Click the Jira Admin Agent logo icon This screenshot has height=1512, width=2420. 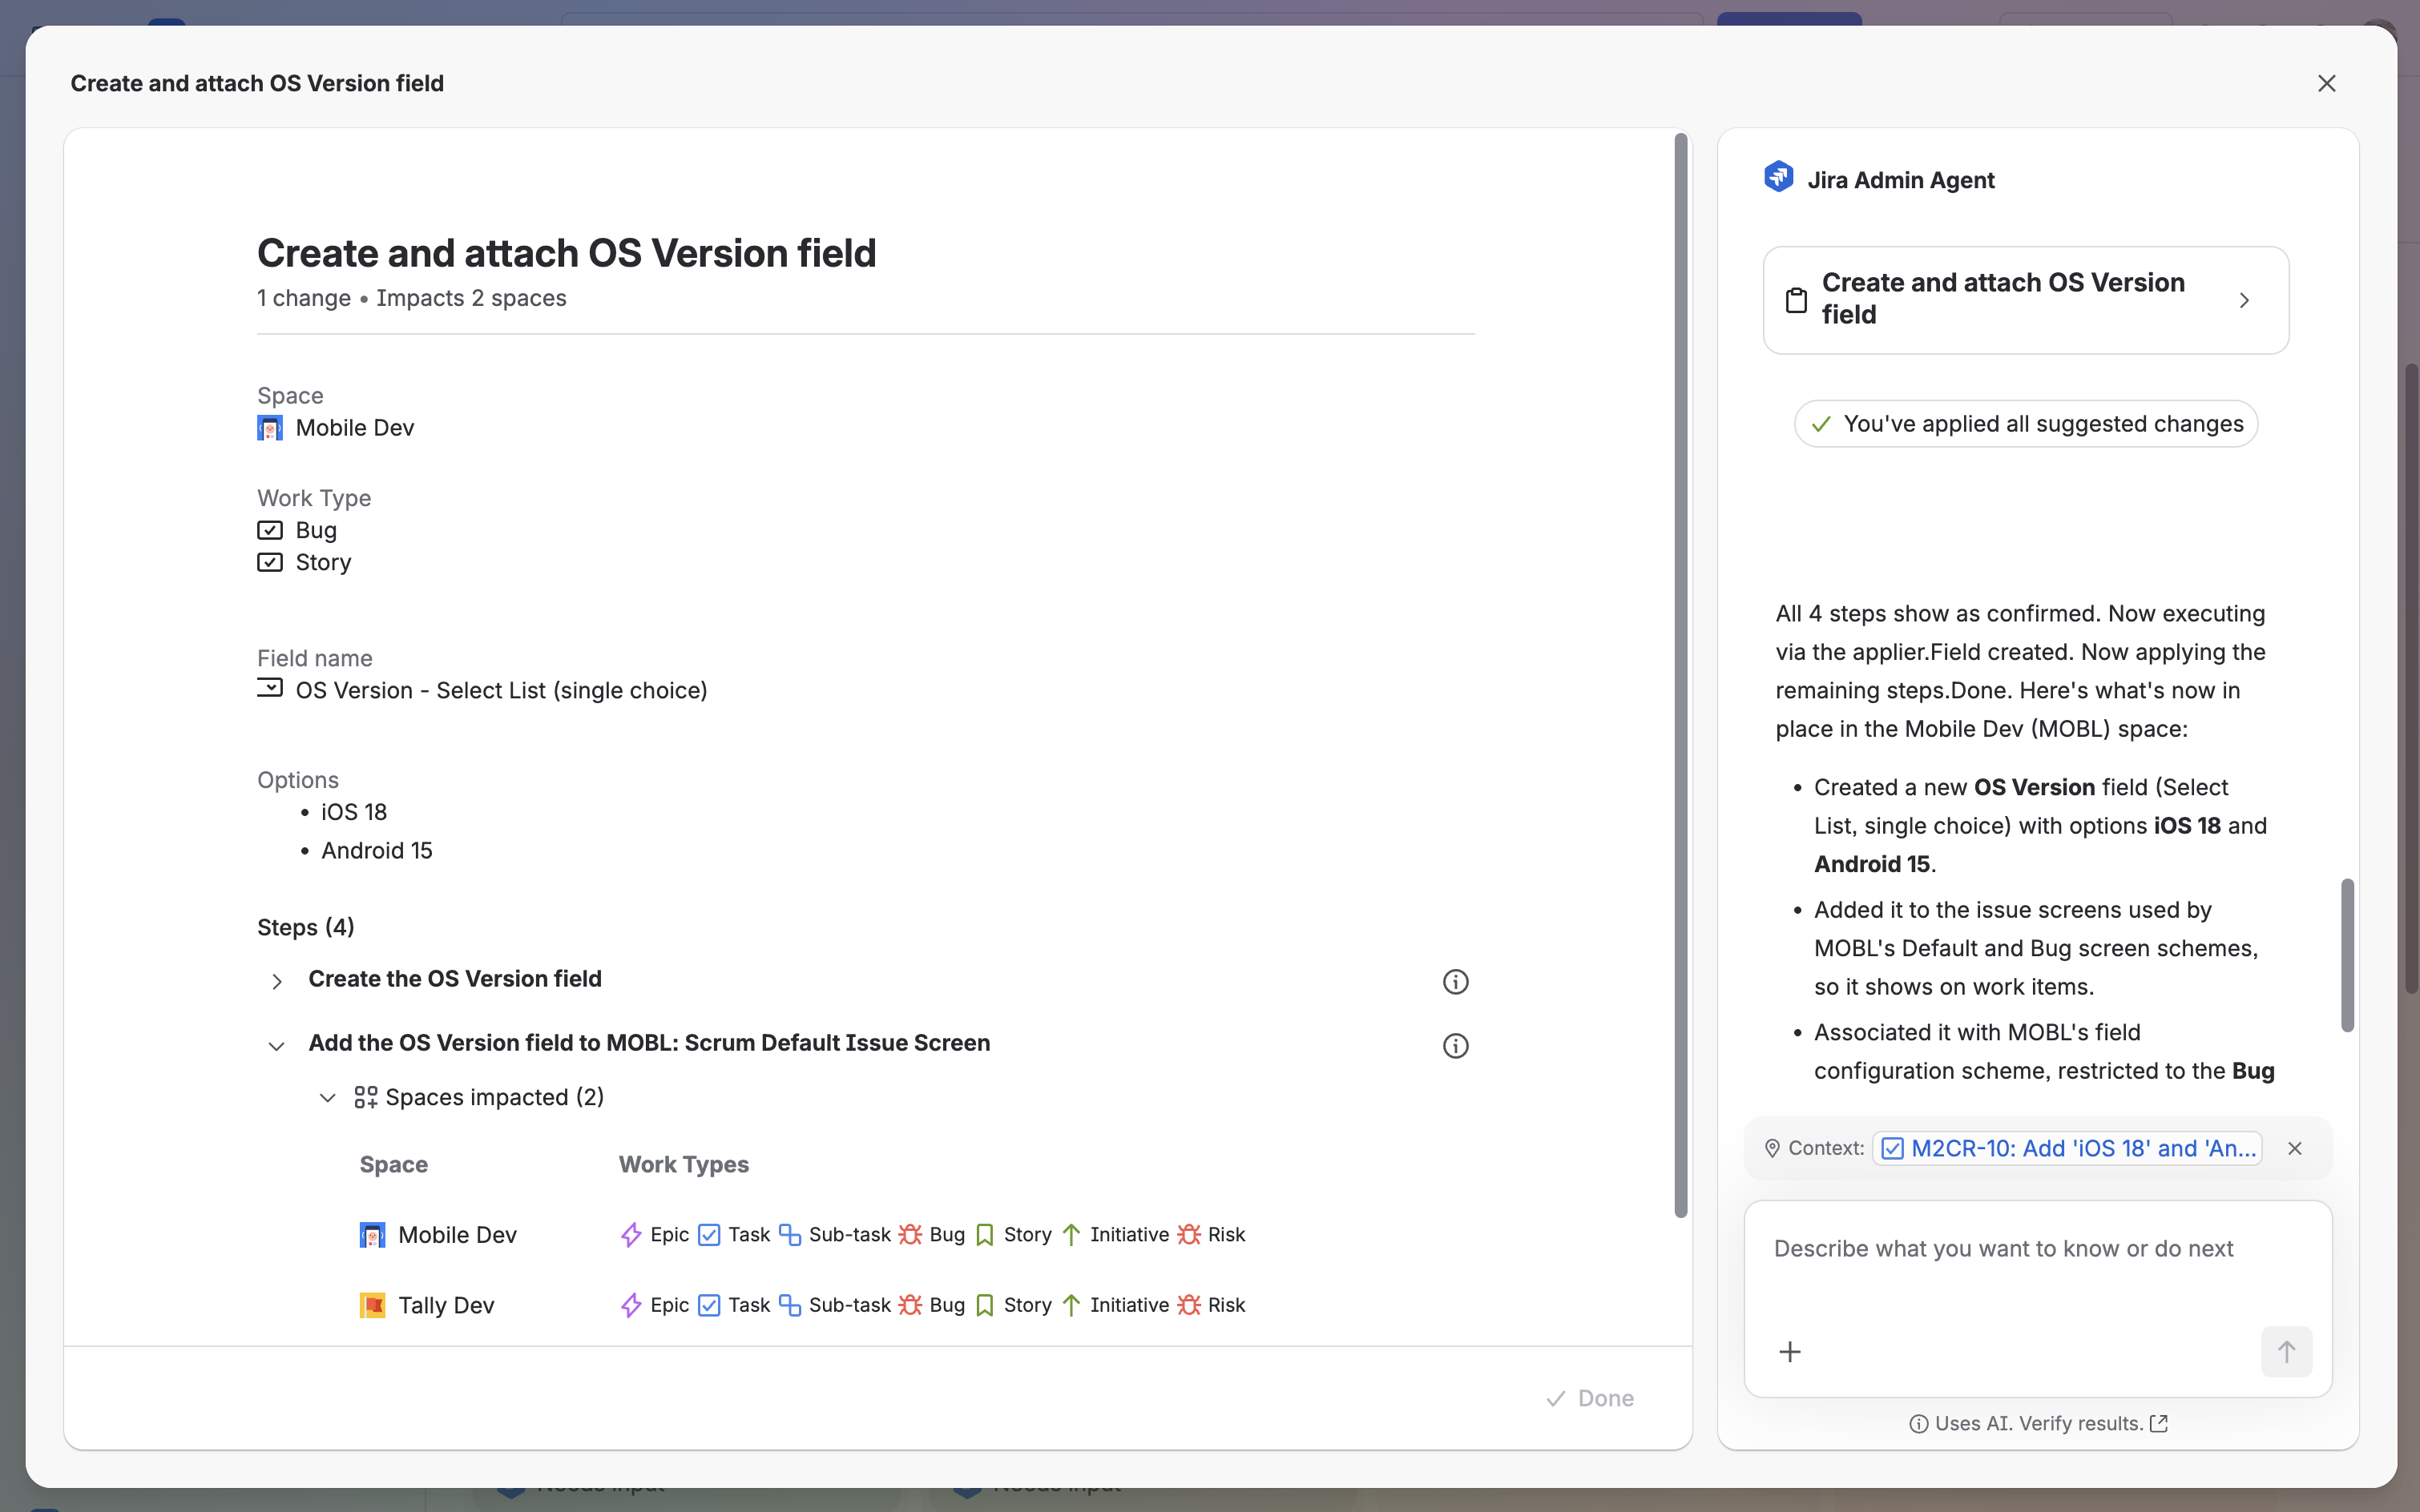1777,178
